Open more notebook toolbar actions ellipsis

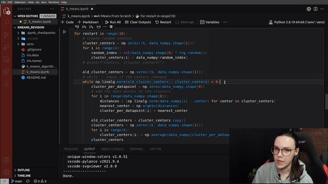pos(225,22)
